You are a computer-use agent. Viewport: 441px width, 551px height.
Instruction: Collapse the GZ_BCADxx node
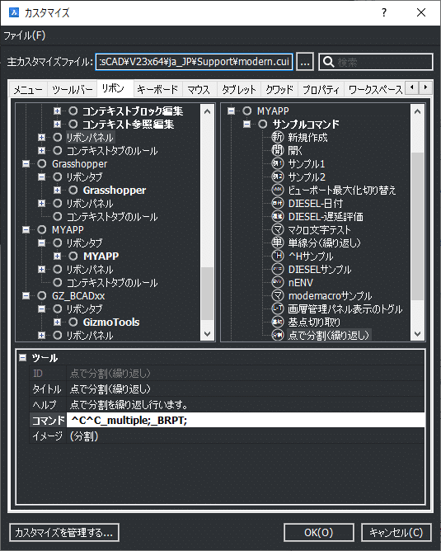pos(26,295)
